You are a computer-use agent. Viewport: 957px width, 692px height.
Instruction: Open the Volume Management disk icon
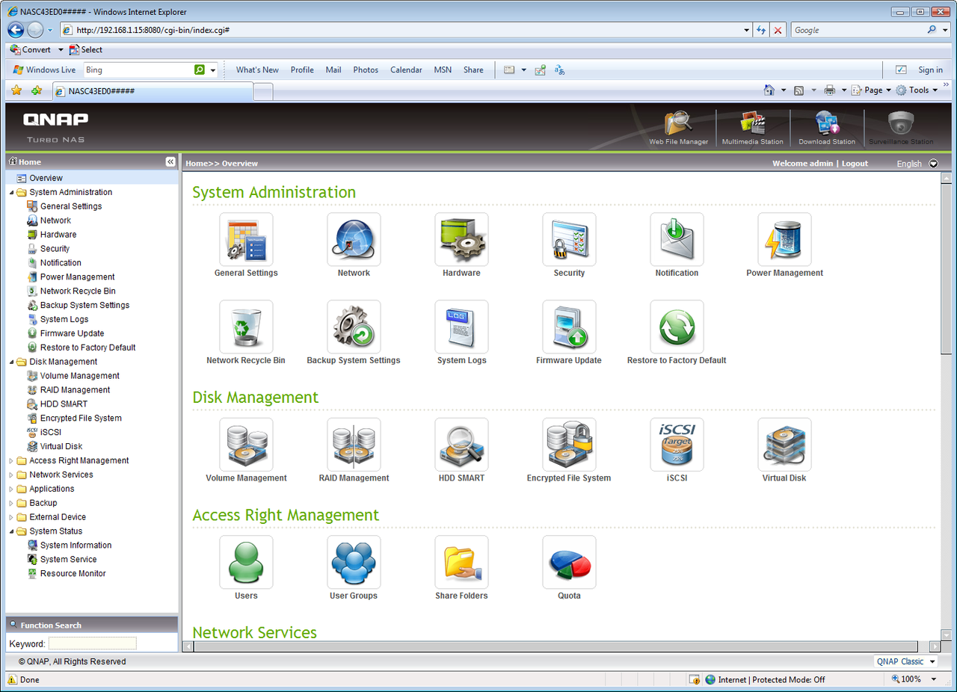246,445
